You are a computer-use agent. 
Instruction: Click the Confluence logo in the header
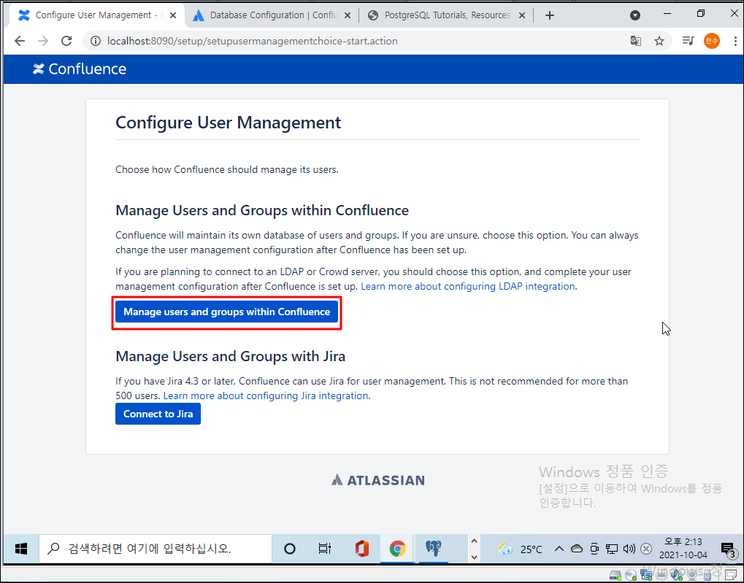[x=80, y=69]
